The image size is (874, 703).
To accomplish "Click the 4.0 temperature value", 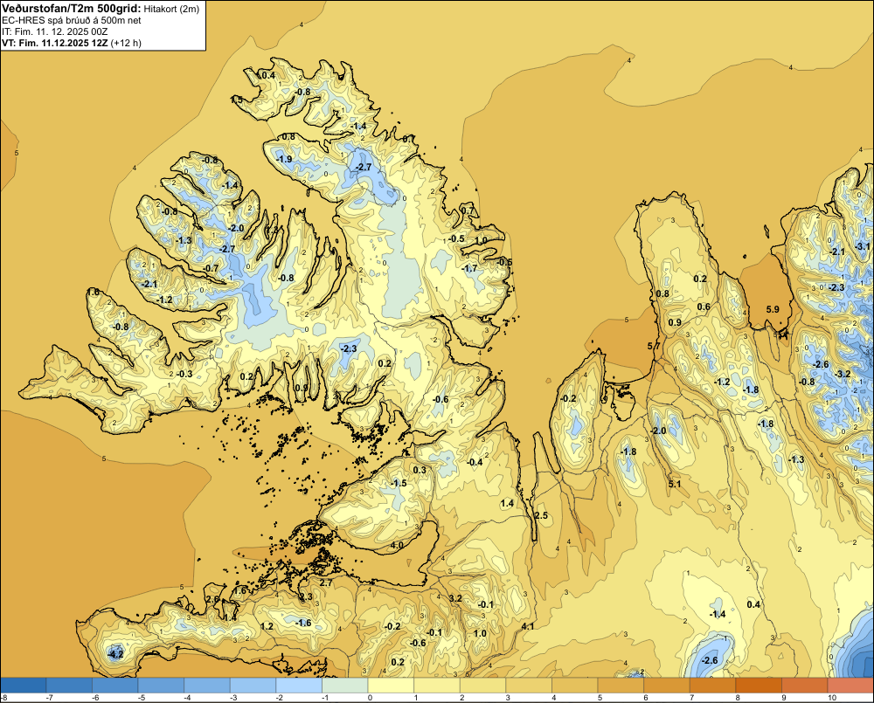I will 397,545.
